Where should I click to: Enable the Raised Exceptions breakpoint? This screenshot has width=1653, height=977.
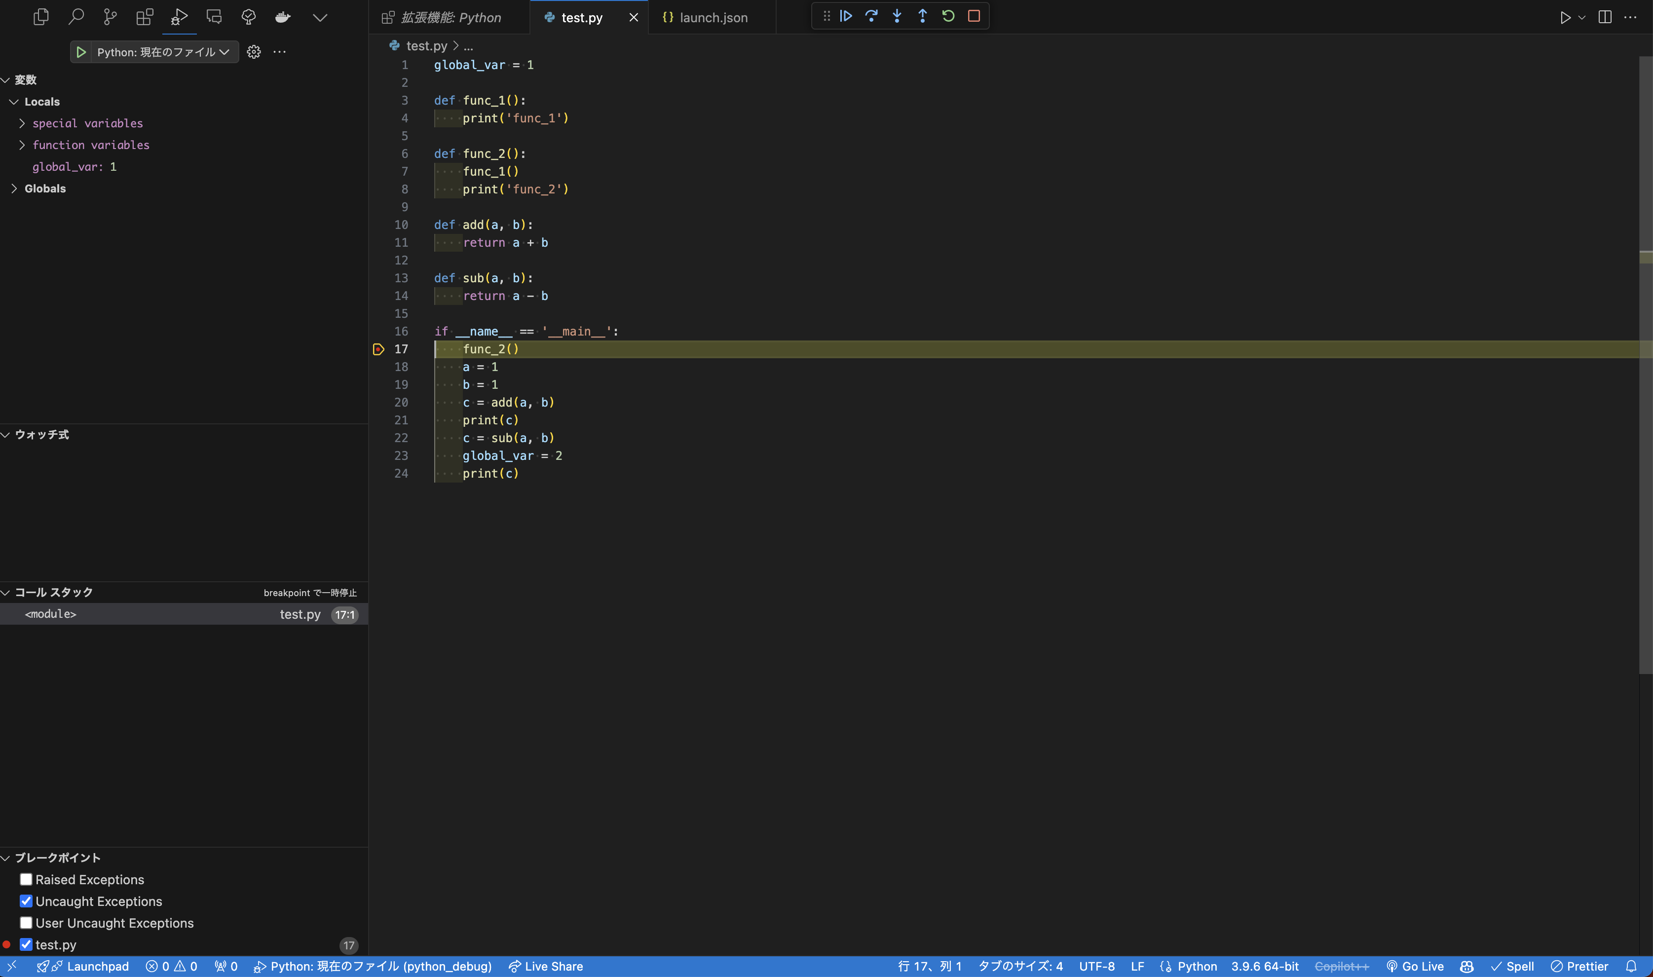tap(26, 879)
